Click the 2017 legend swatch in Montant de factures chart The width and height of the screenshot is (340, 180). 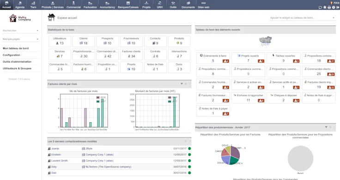(x=170, y=101)
